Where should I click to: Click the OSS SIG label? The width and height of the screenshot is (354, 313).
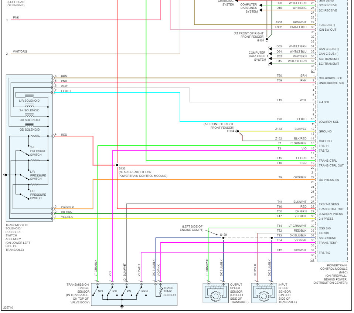[324, 228]
